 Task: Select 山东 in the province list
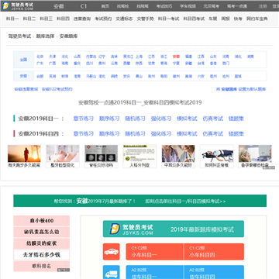click(213, 57)
